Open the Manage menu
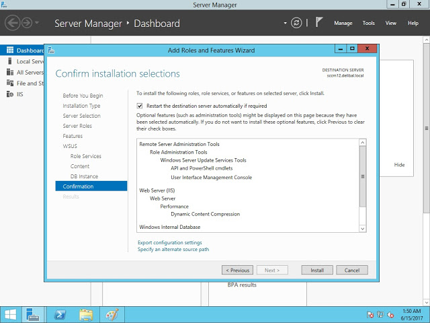The width and height of the screenshot is (430, 323). pyautogui.click(x=343, y=24)
